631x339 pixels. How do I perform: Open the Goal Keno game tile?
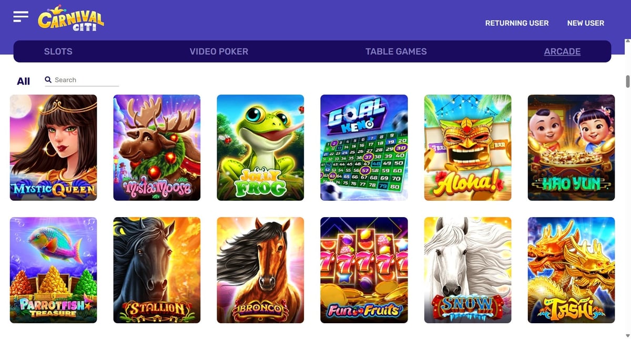pos(364,148)
